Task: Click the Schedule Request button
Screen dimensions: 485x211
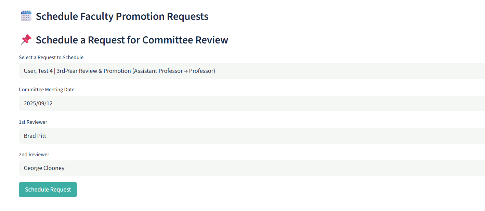Action: 48,189
